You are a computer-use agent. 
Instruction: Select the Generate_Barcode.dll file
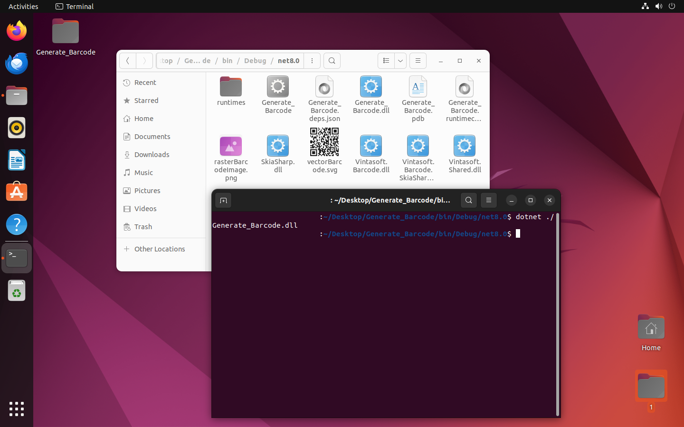point(371,95)
